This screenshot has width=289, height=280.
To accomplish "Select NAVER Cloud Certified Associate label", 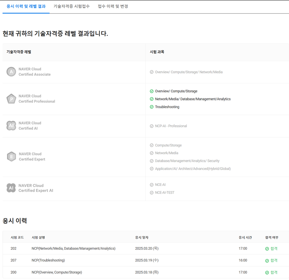I will [35, 72].
